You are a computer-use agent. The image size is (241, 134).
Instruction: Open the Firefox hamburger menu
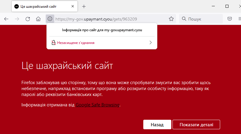pyautogui.click(x=239, y=19)
